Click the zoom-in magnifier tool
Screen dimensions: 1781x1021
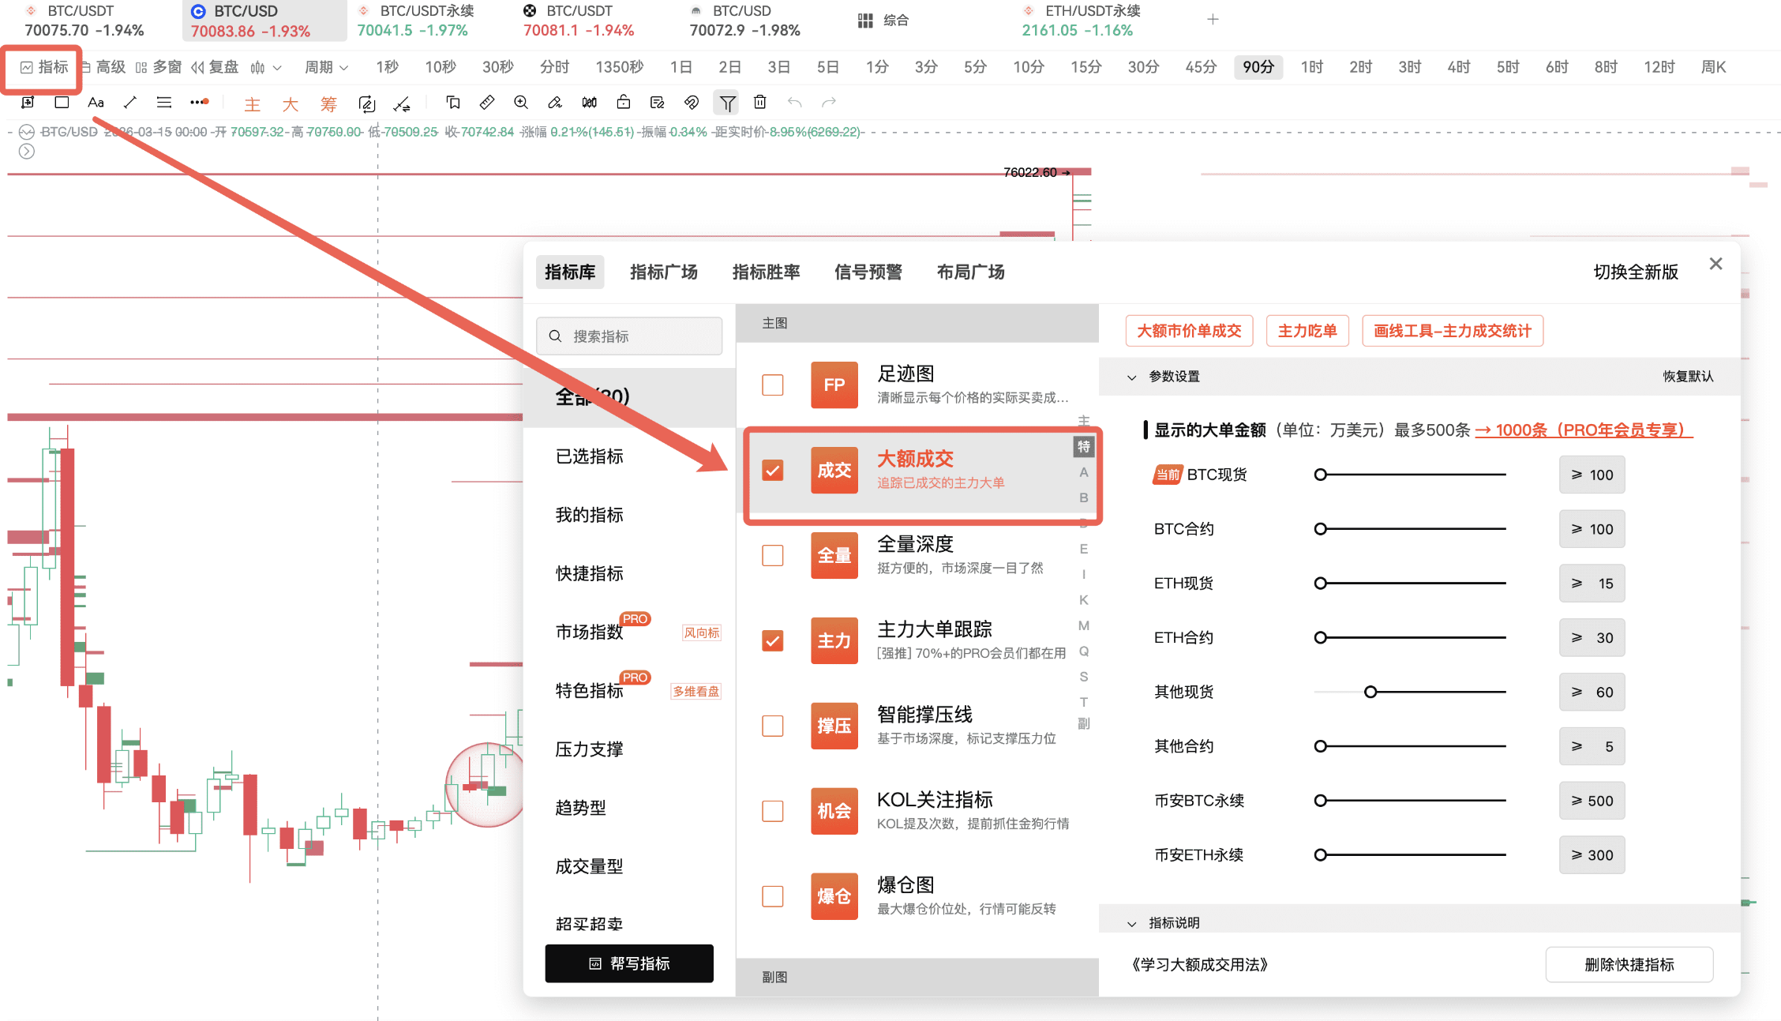pyautogui.click(x=521, y=103)
